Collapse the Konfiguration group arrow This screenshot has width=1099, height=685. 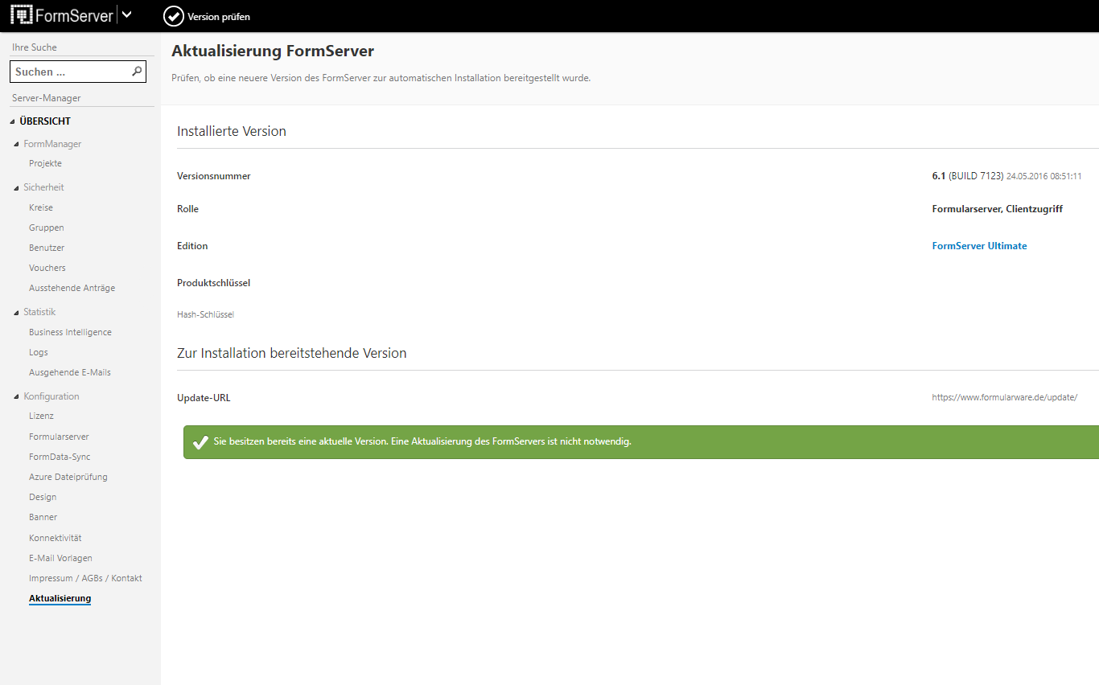coord(17,397)
